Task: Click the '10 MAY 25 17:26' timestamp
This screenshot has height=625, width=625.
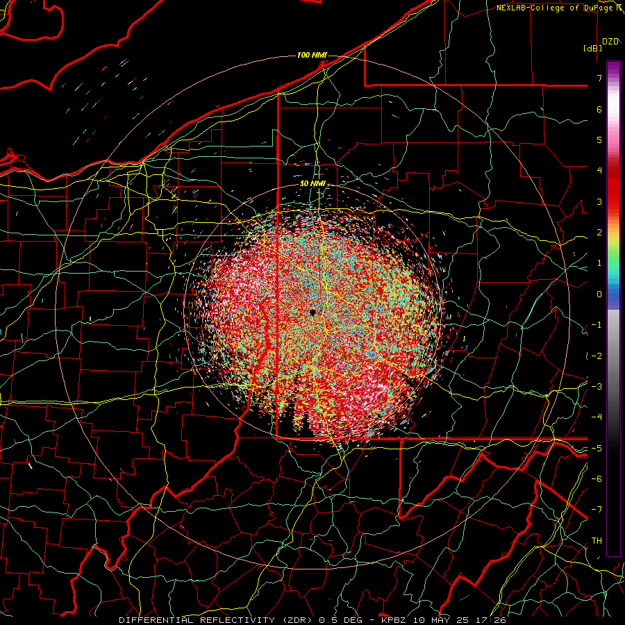Action: pyautogui.click(x=460, y=620)
